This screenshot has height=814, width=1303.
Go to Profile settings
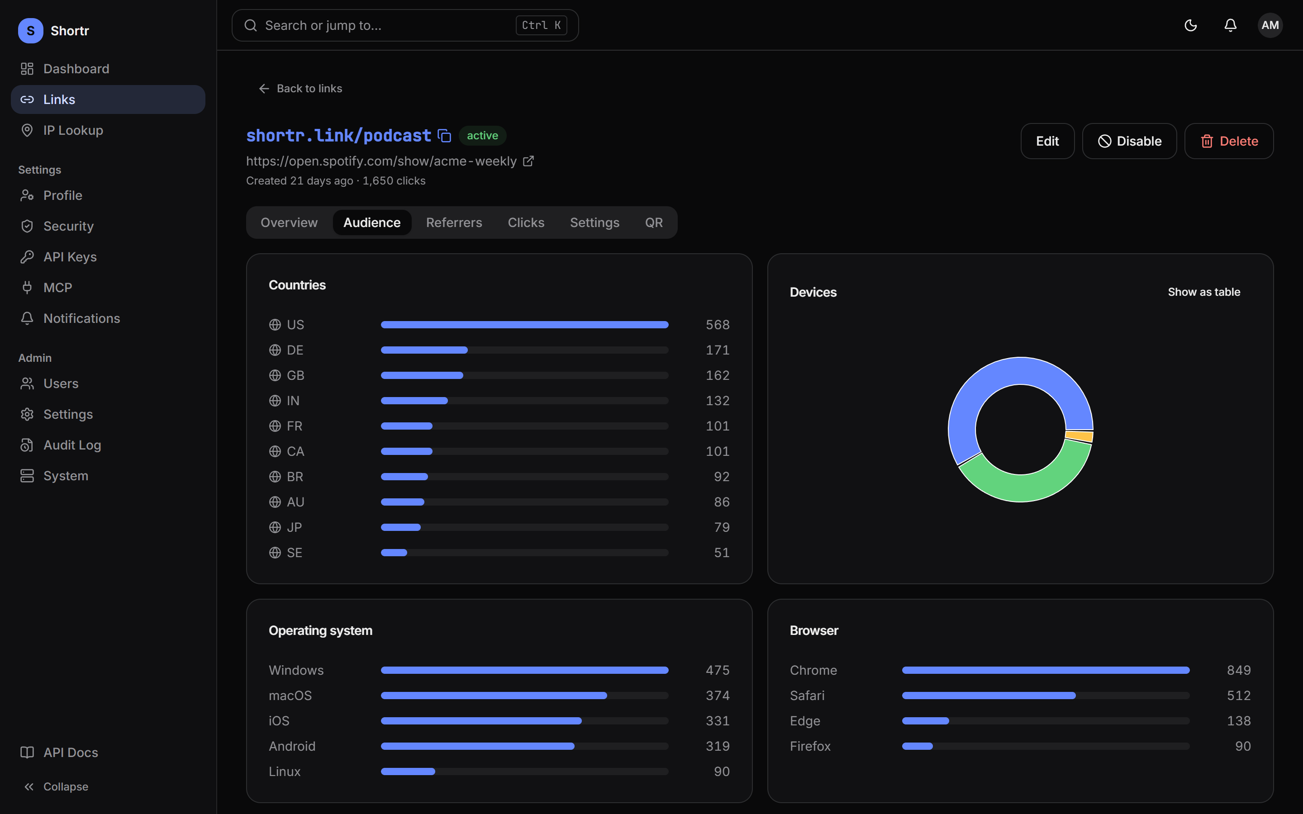coord(108,195)
